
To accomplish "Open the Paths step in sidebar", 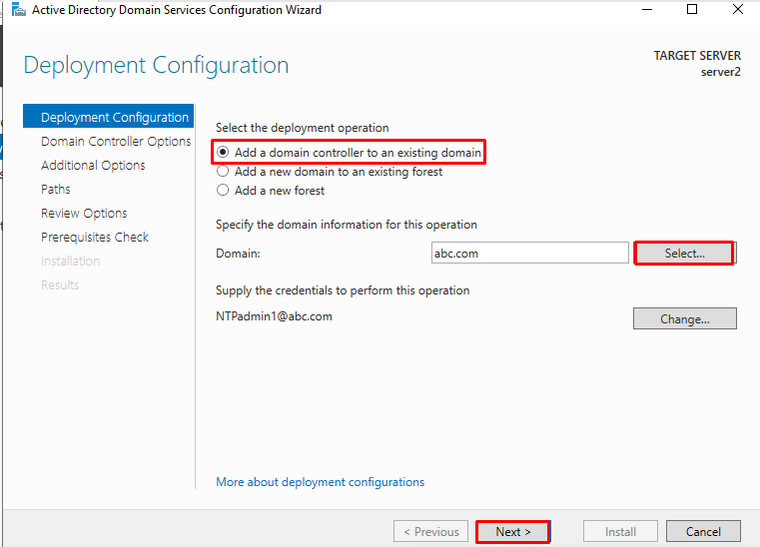I will [x=56, y=189].
